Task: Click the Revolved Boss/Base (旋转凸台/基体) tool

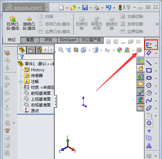Action: 29,24
